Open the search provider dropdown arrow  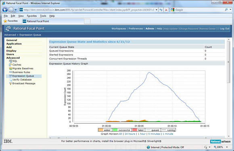click(230, 10)
